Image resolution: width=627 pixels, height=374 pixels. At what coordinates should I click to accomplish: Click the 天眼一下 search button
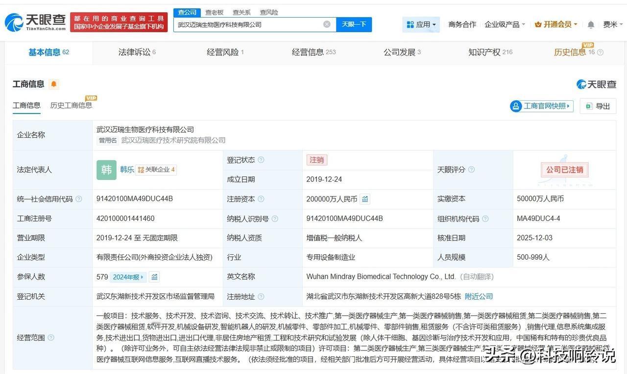(354, 24)
